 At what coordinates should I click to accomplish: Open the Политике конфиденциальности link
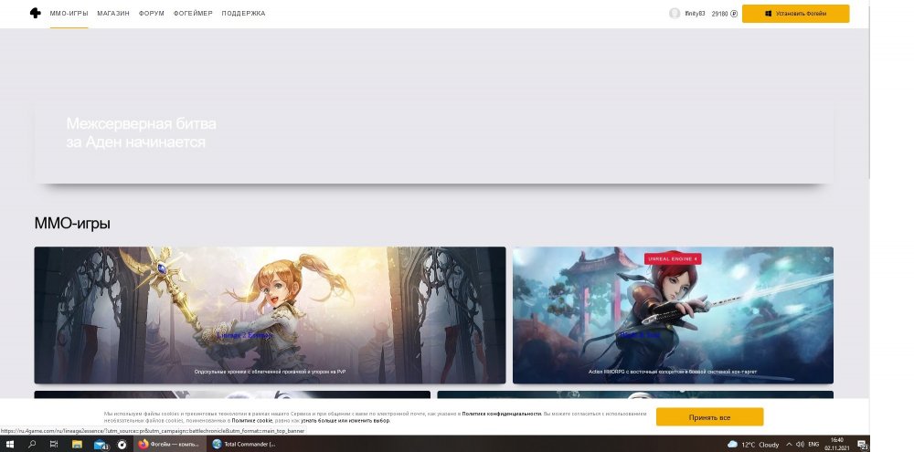pos(501,413)
